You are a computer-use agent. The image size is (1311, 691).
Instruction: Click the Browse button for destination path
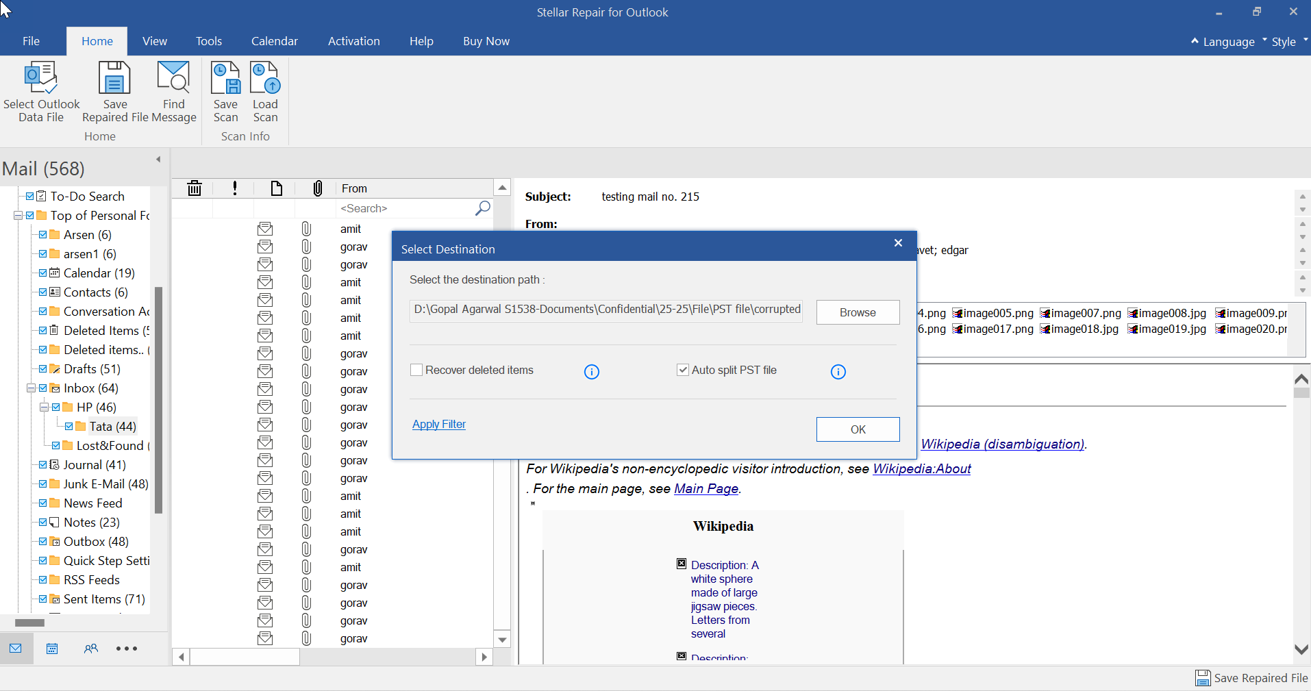click(858, 312)
